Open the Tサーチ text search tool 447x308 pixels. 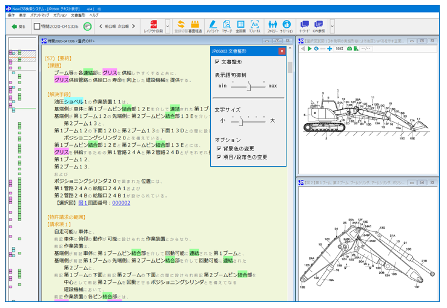click(227, 27)
